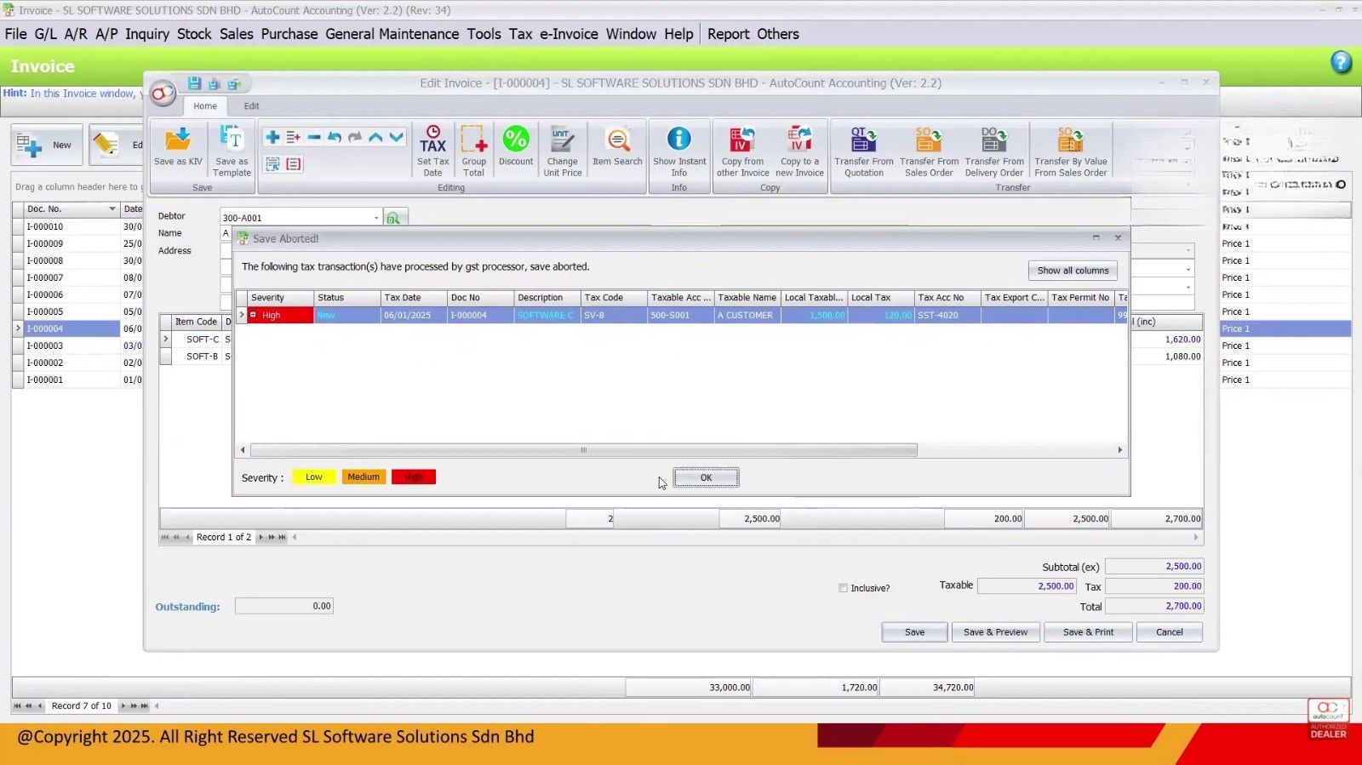The height and width of the screenshot is (765, 1362).
Task: Click the red bracket list icon
Action: 294,163
